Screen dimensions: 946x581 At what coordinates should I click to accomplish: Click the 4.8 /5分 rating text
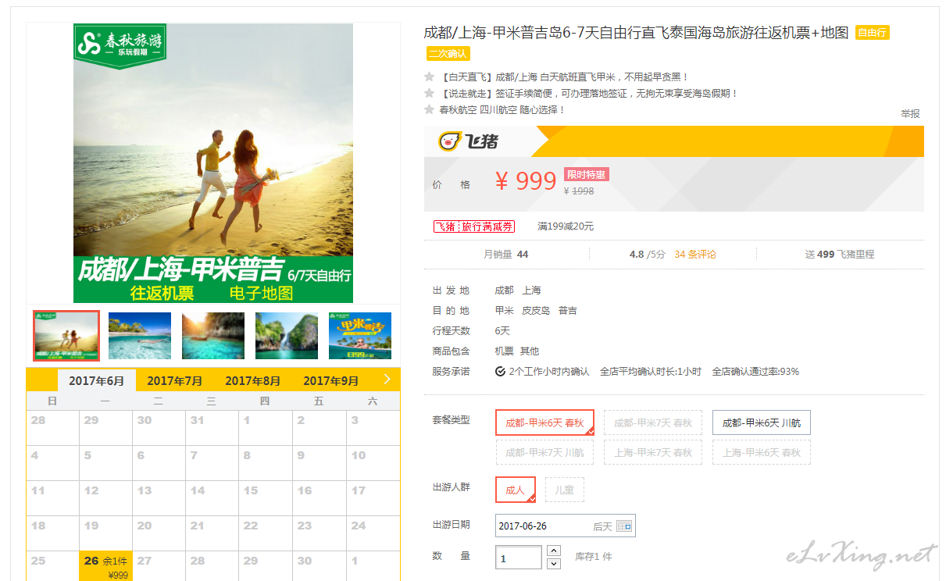tap(648, 255)
